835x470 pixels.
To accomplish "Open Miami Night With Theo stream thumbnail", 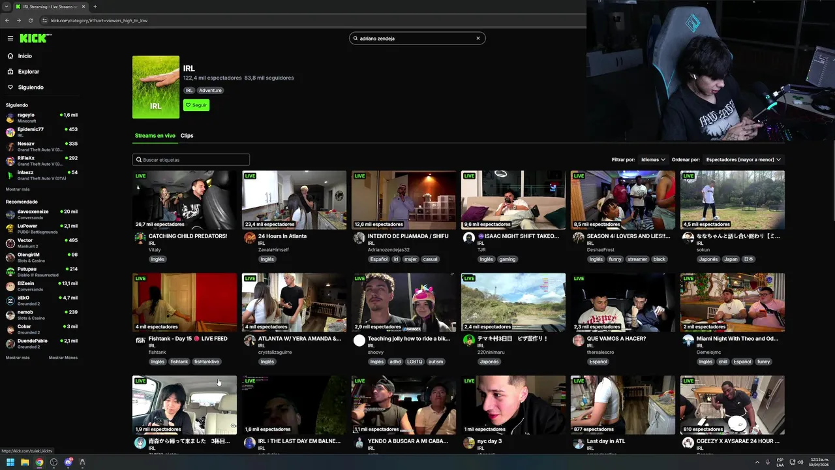I will tap(733, 302).
